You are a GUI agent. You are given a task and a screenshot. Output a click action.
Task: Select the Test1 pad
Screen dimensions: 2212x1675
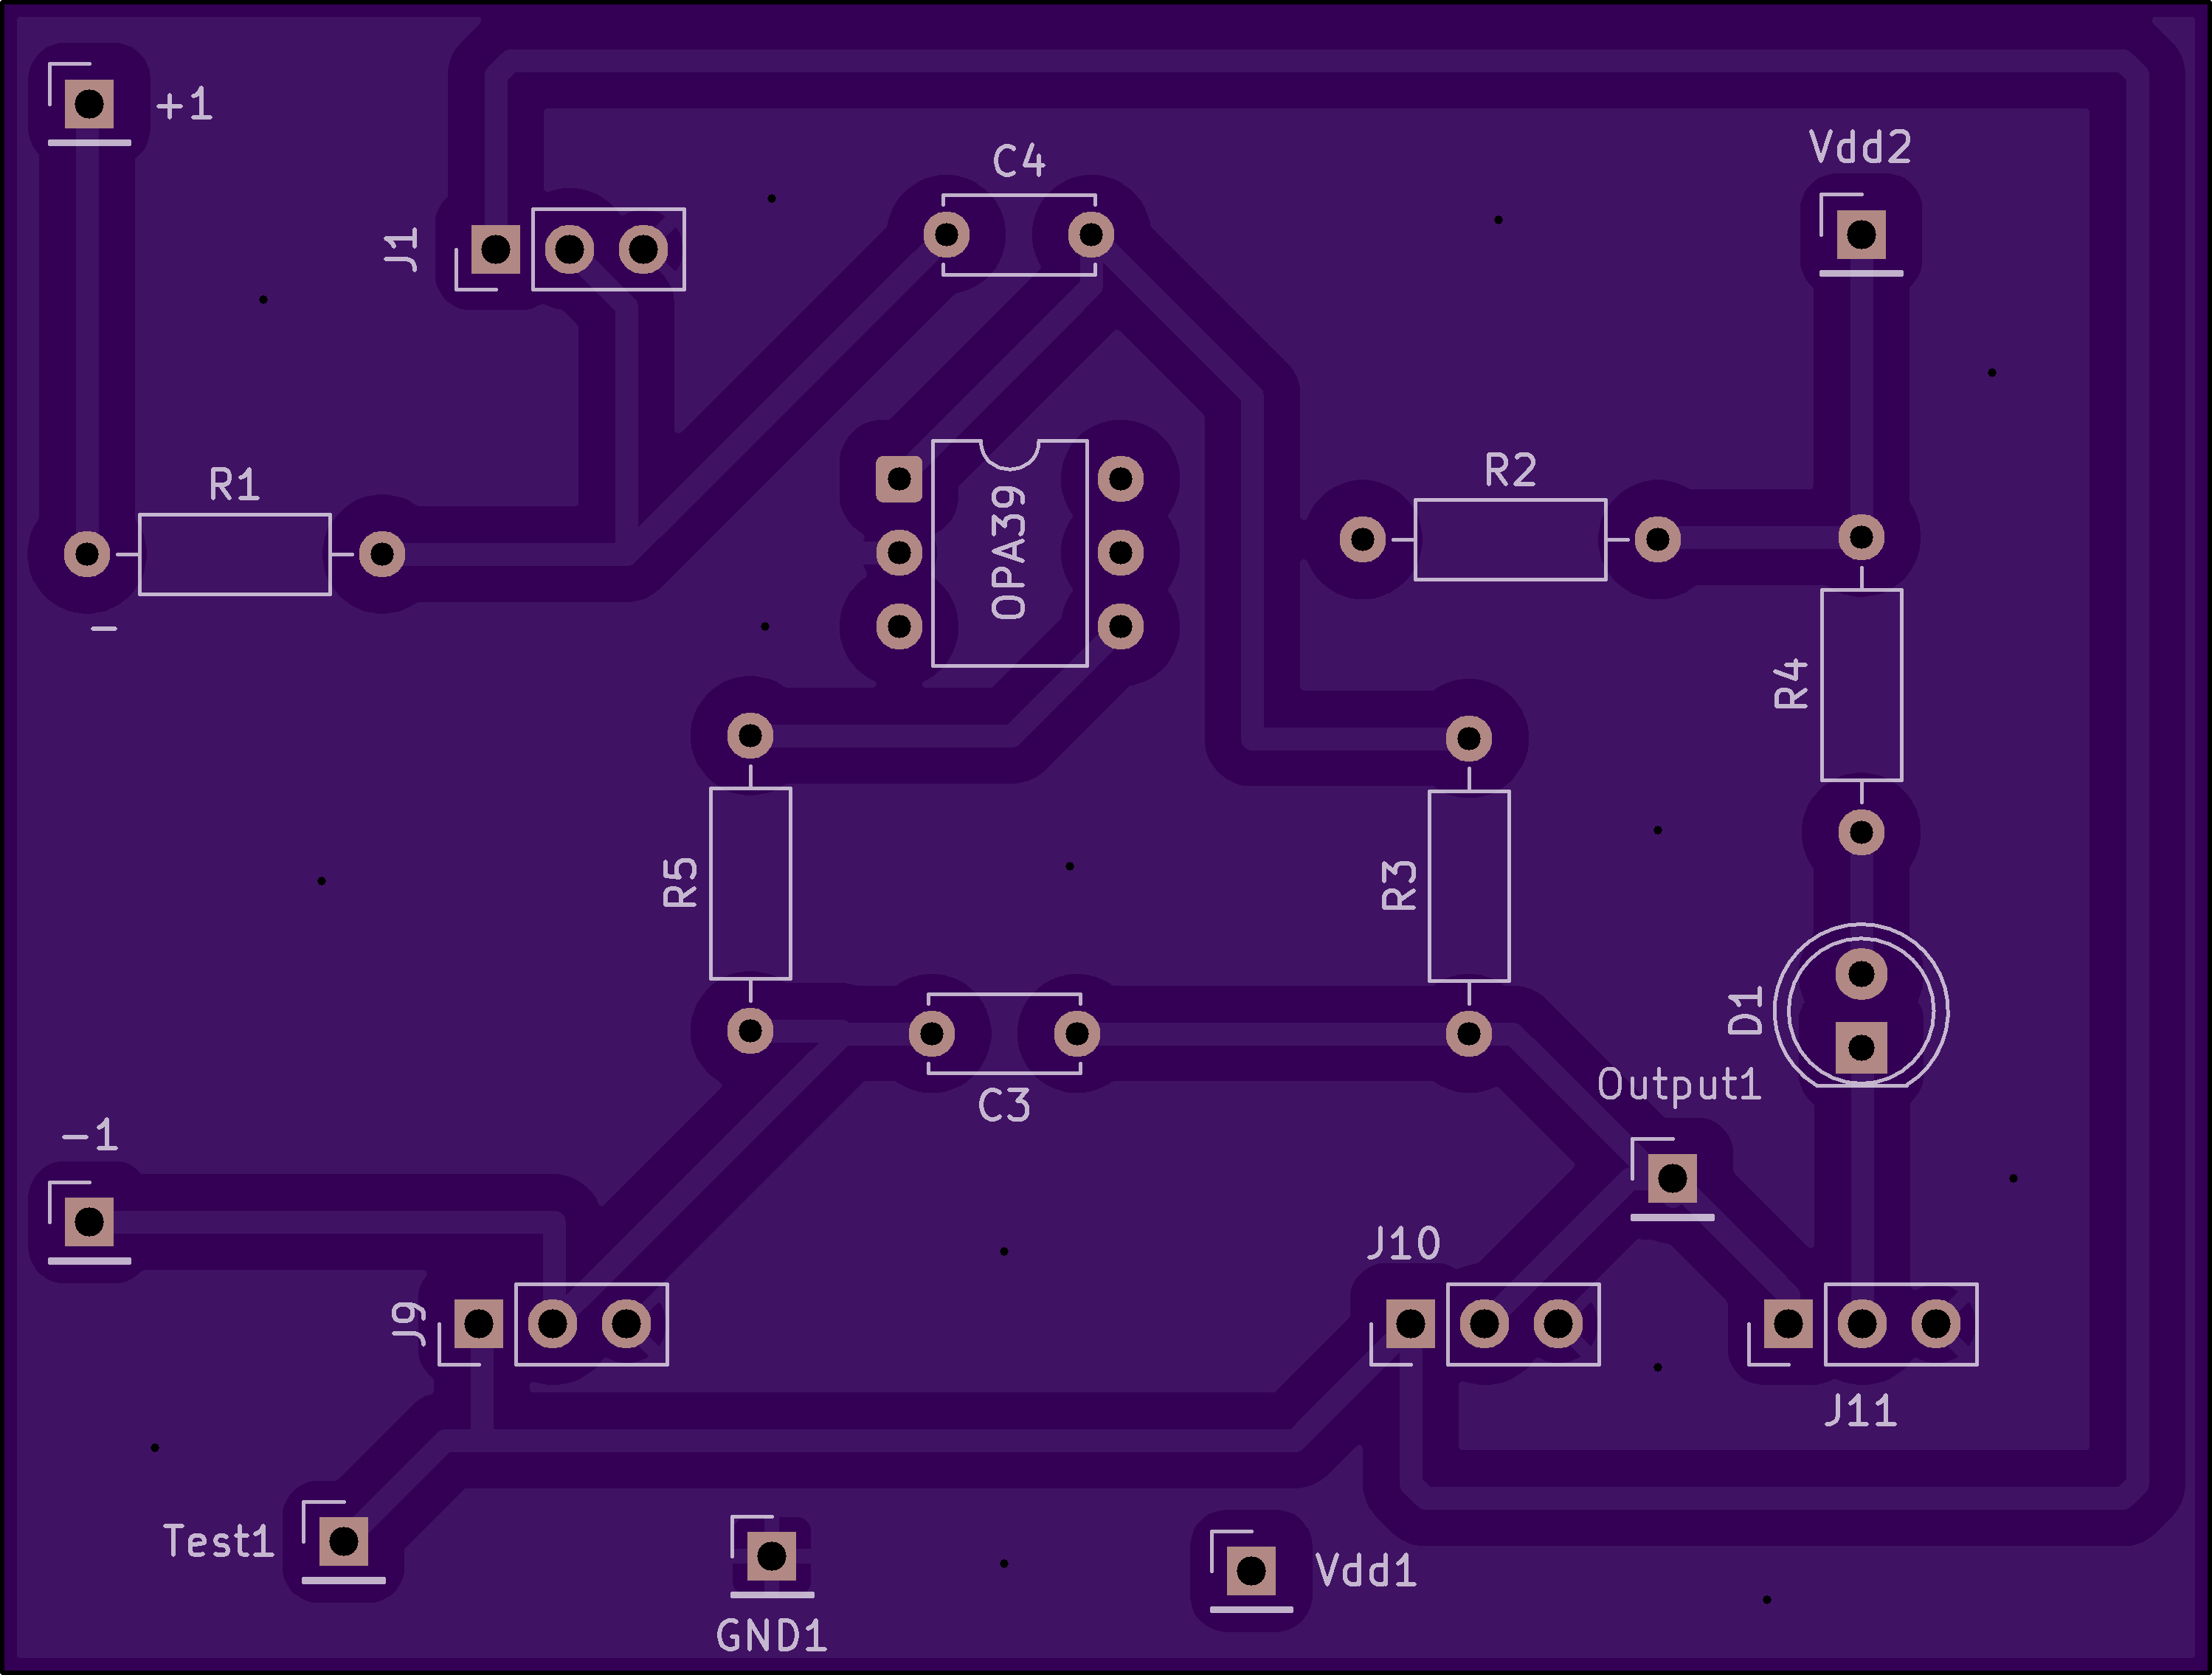click(343, 1542)
